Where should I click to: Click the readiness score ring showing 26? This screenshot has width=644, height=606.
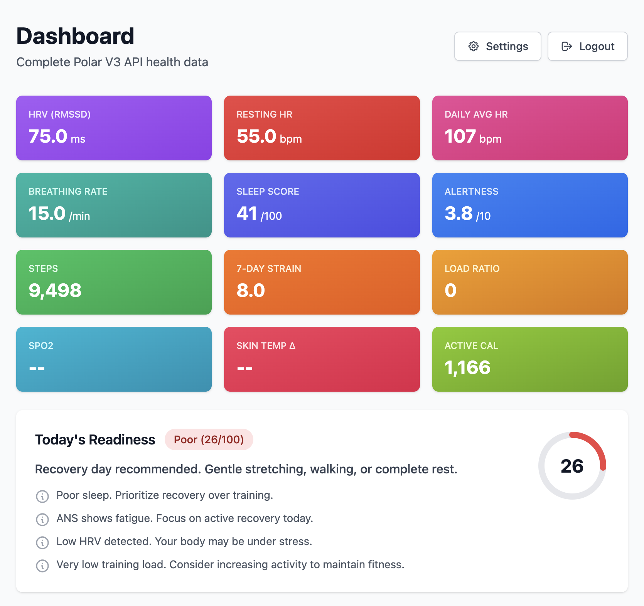click(x=572, y=466)
